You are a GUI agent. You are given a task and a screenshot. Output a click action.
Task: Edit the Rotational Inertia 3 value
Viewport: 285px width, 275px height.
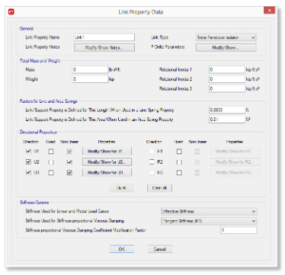(x=227, y=88)
